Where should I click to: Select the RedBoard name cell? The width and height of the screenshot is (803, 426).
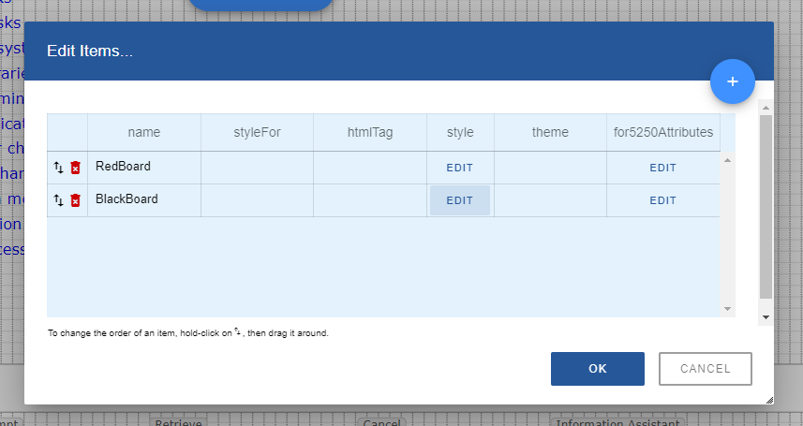(144, 168)
